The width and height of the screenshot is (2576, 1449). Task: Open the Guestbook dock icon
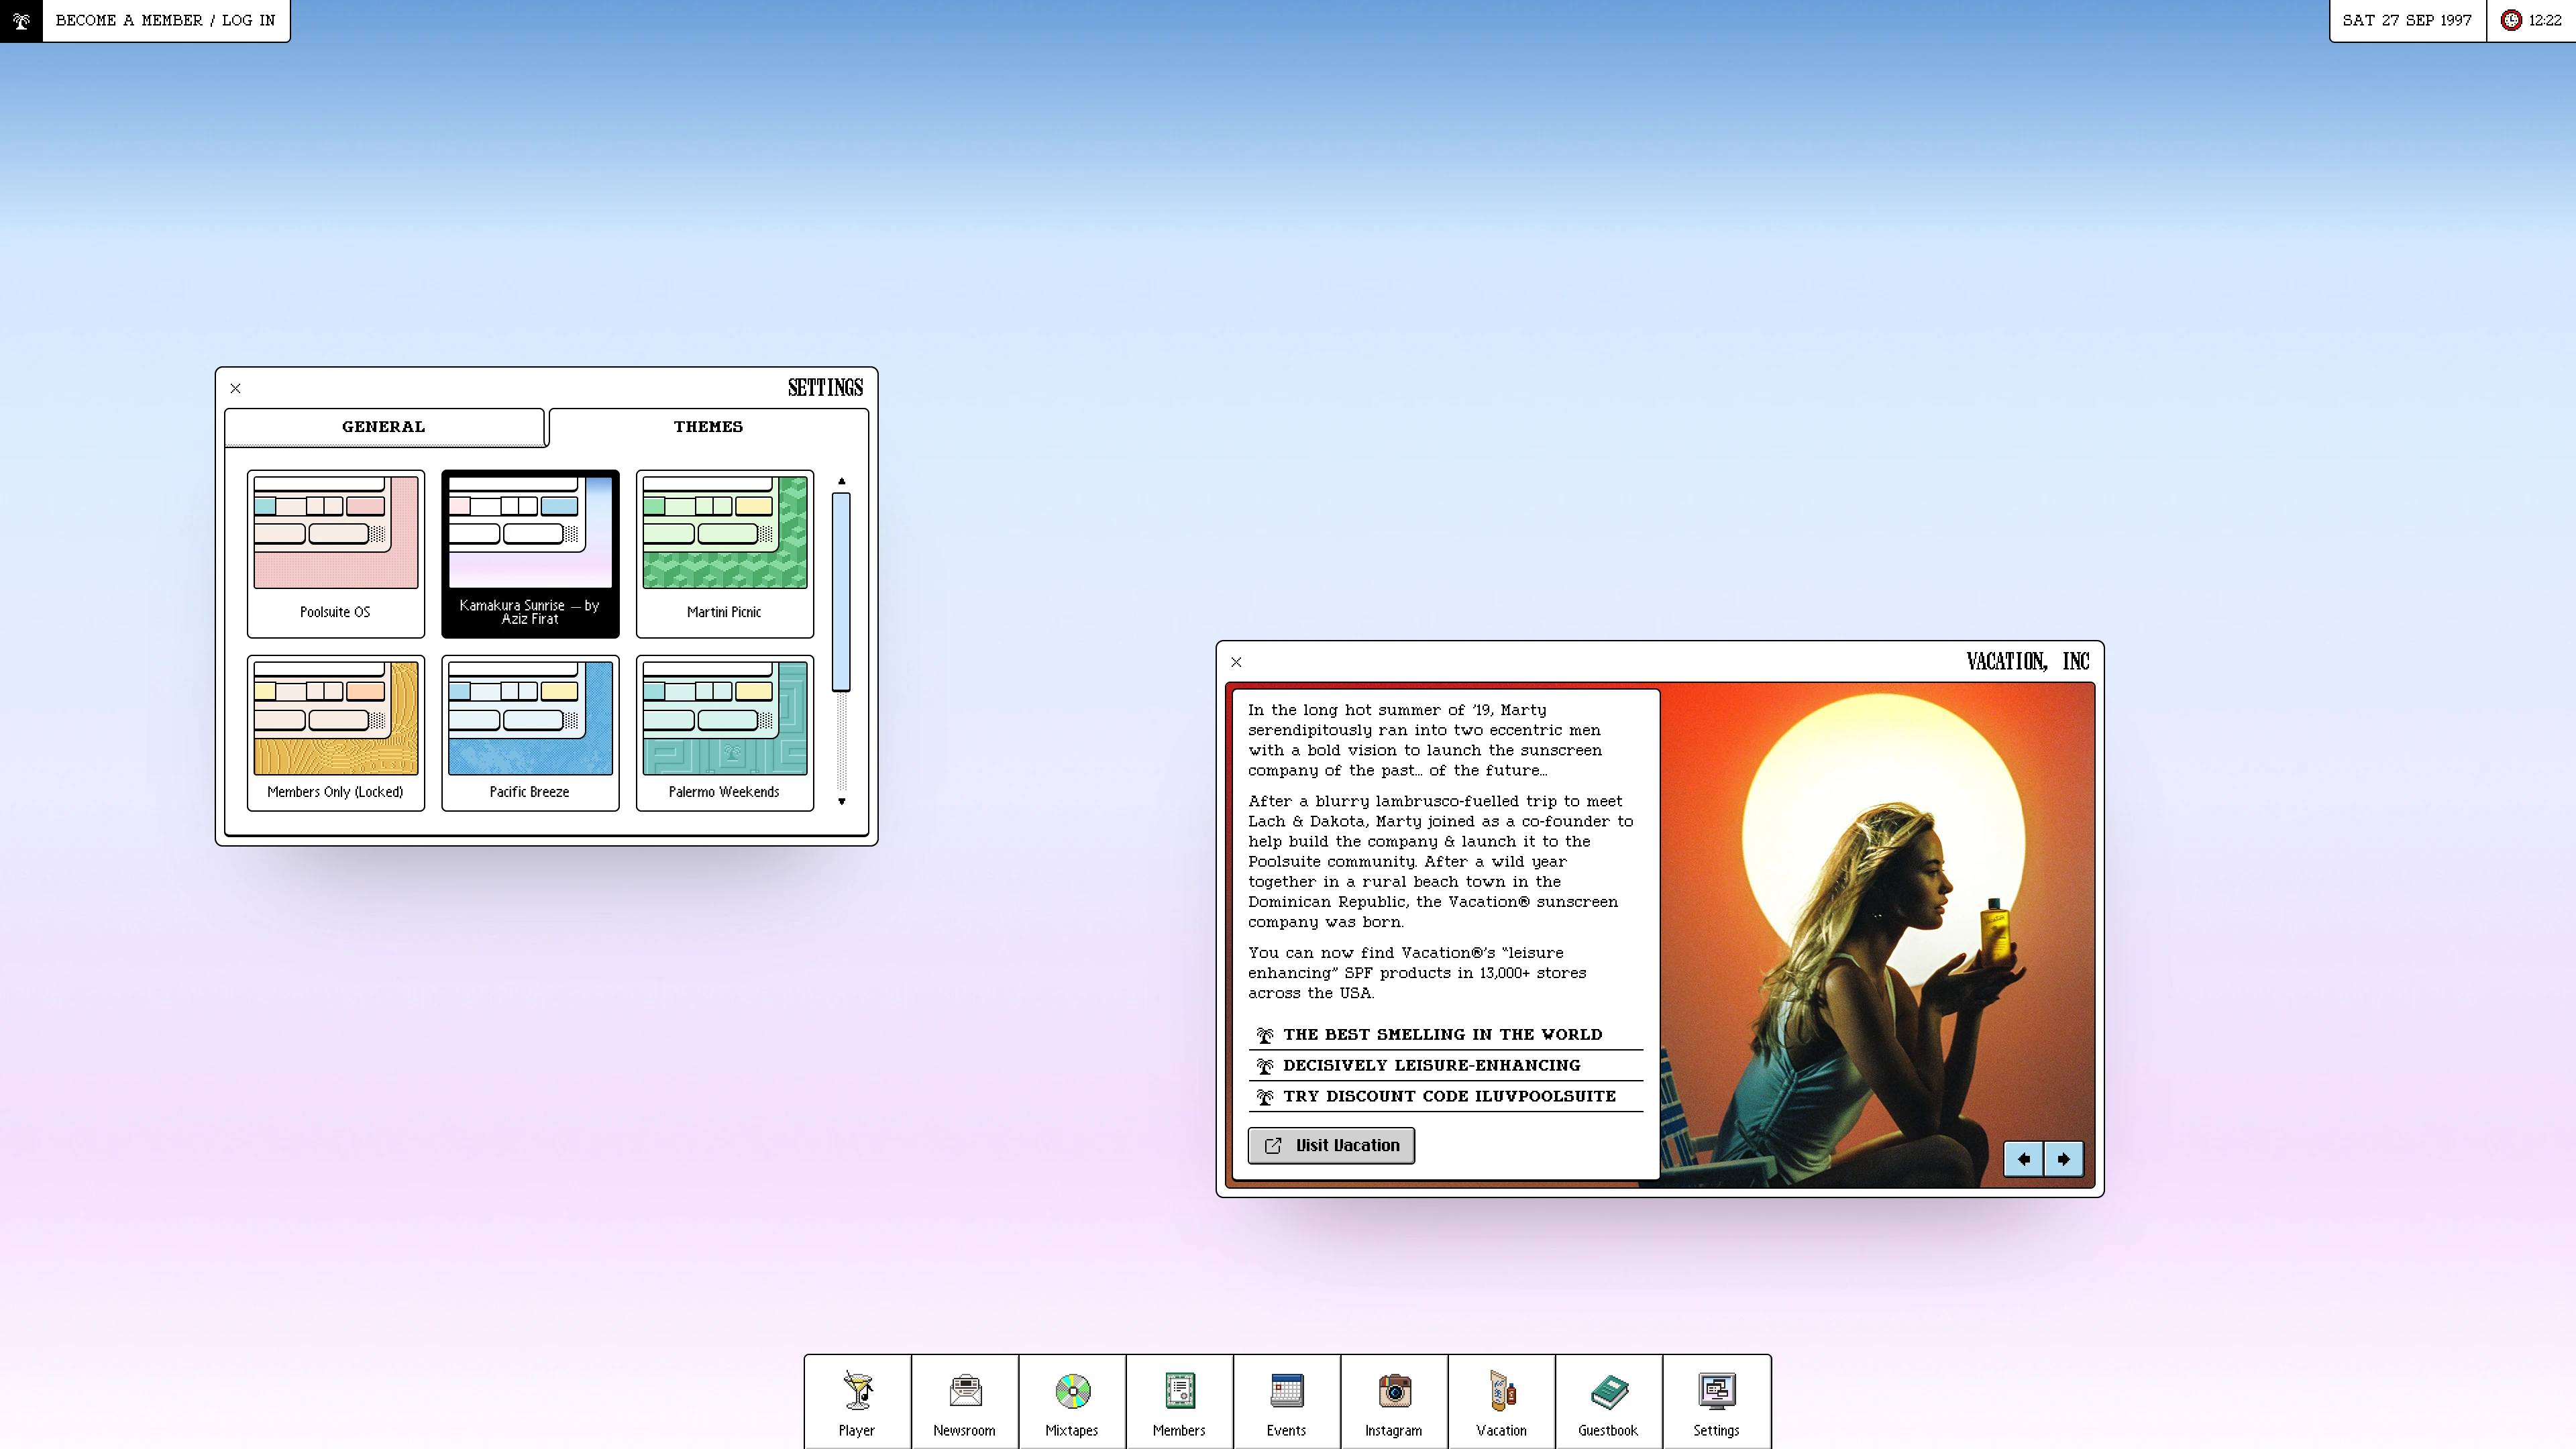pyautogui.click(x=1608, y=1401)
